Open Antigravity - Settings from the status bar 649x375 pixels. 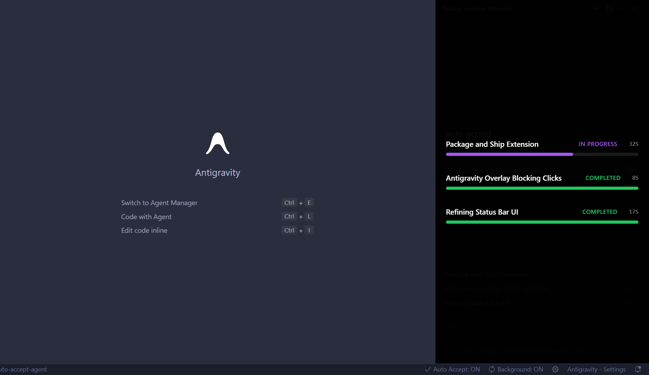[x=596, y=369]
